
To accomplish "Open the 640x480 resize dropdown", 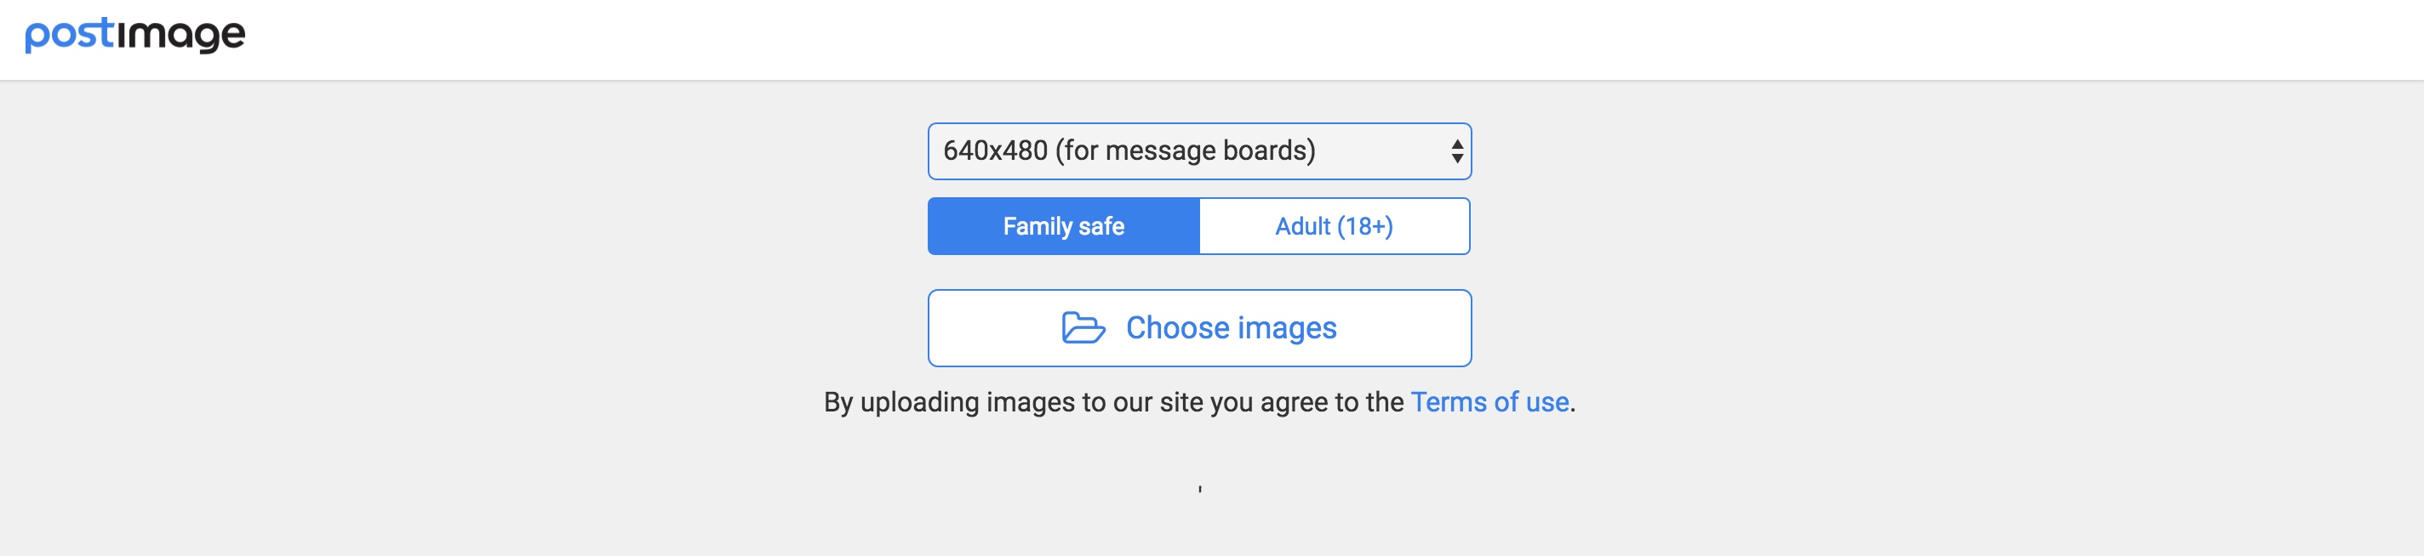I will point(1199,151).
